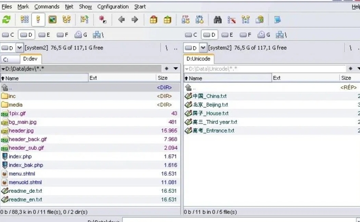Open the Start menu in menu bar
Viewport: 360px width, 222px height.
pyautogui.click(x=140, y=7)
